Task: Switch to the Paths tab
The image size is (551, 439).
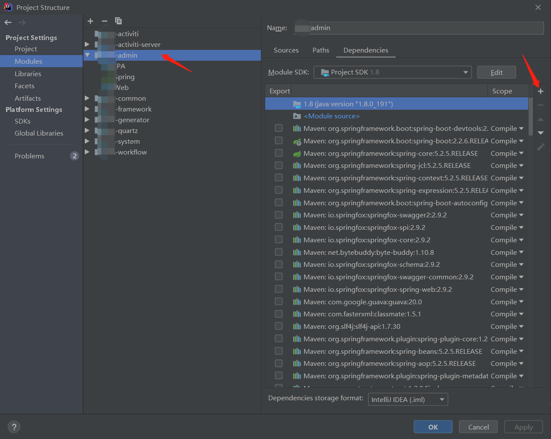Action: point(321,50)
